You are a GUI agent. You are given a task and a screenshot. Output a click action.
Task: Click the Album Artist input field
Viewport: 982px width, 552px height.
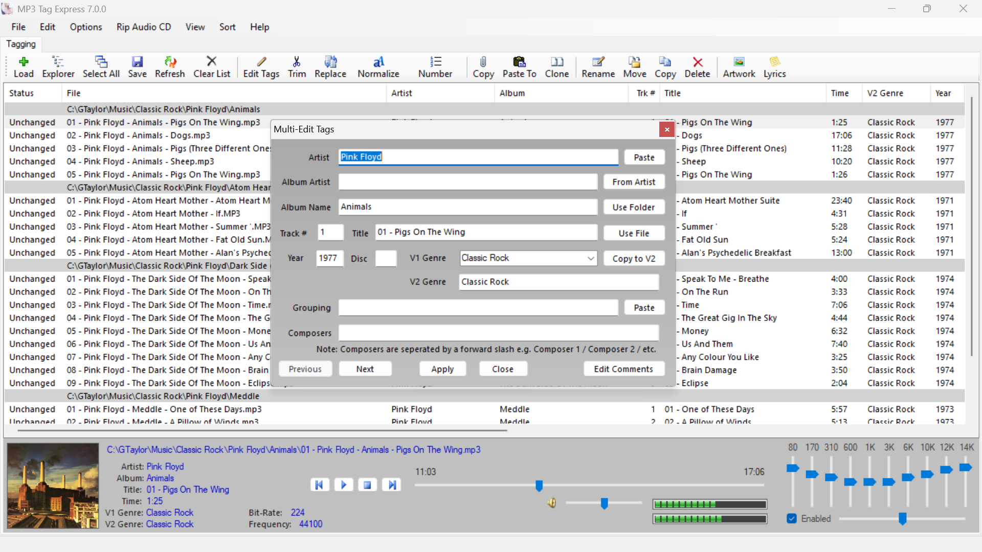(x=467, y=182)
